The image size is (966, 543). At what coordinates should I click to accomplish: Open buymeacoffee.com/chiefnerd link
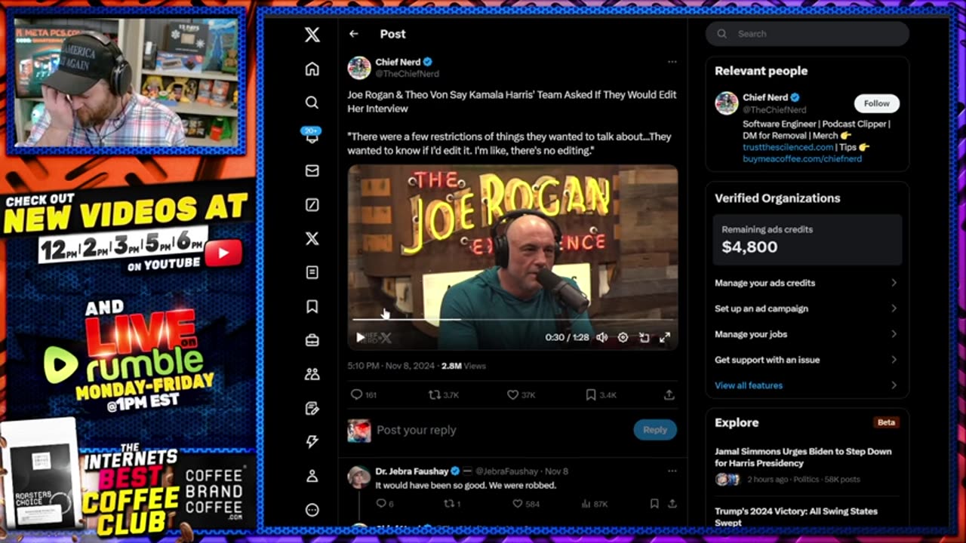click(x=801, y=159)
